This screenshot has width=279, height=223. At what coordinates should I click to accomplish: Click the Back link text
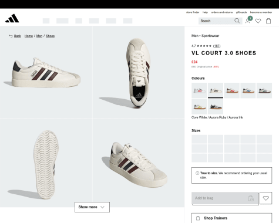(18, 36)
